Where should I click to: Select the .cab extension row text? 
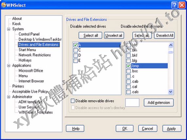point(135,81)
